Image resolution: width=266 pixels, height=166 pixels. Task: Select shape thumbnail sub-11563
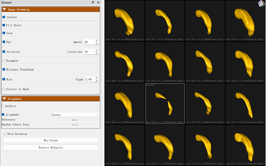[x=245, y=62]
